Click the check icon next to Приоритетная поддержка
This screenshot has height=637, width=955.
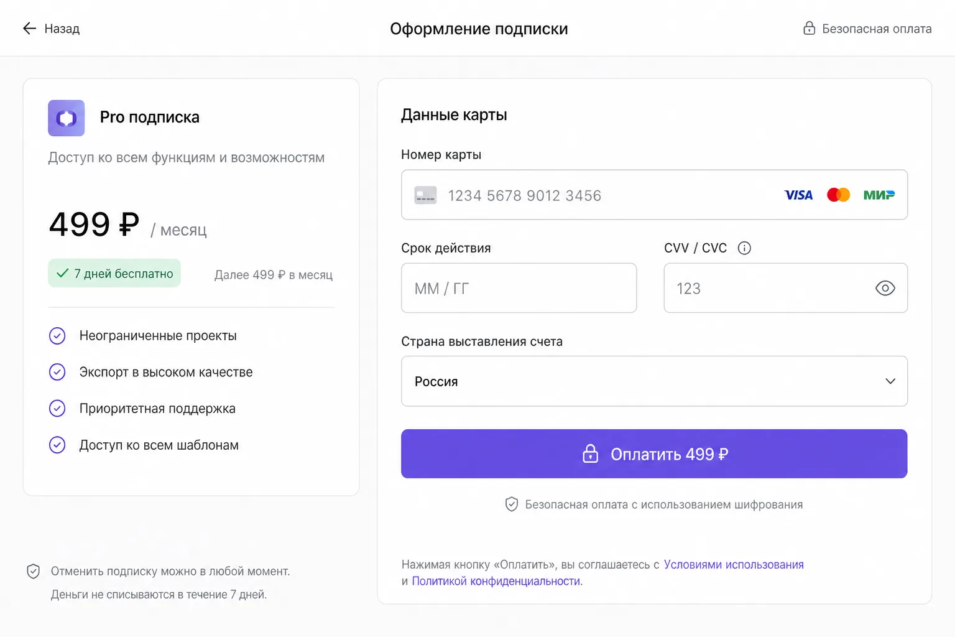coord(57,409)
